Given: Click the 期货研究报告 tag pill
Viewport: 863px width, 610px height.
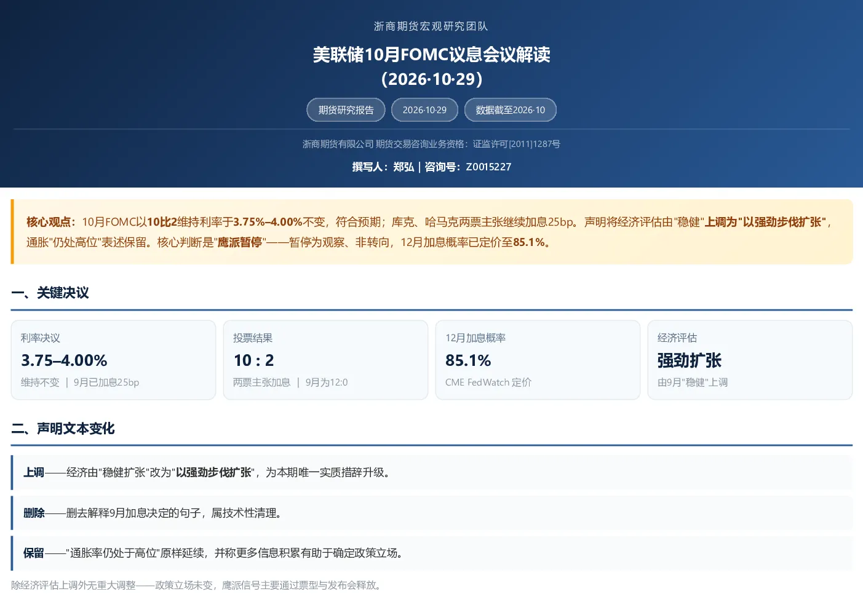Looking at the screenshot, I should [346, 110].
